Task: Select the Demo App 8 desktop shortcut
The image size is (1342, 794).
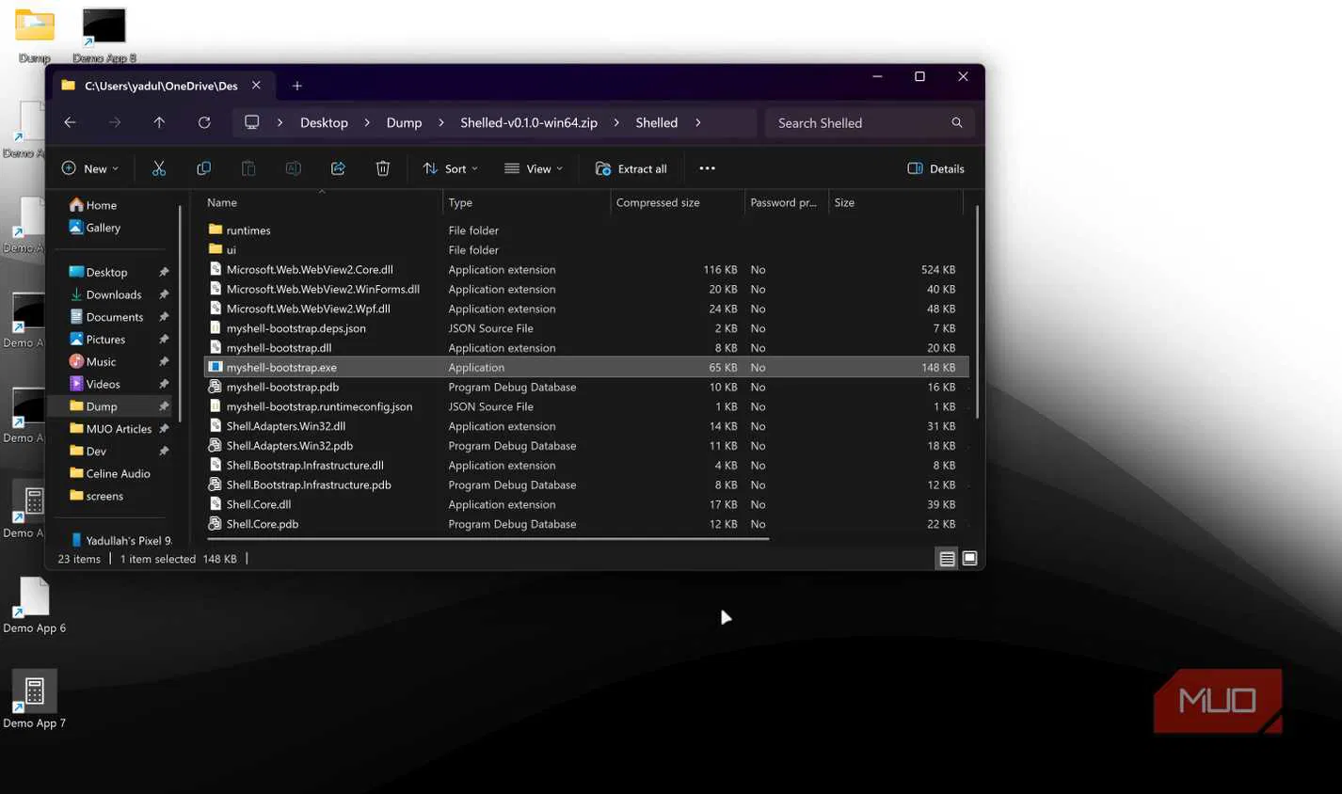Action: click(x=104, y=35)
